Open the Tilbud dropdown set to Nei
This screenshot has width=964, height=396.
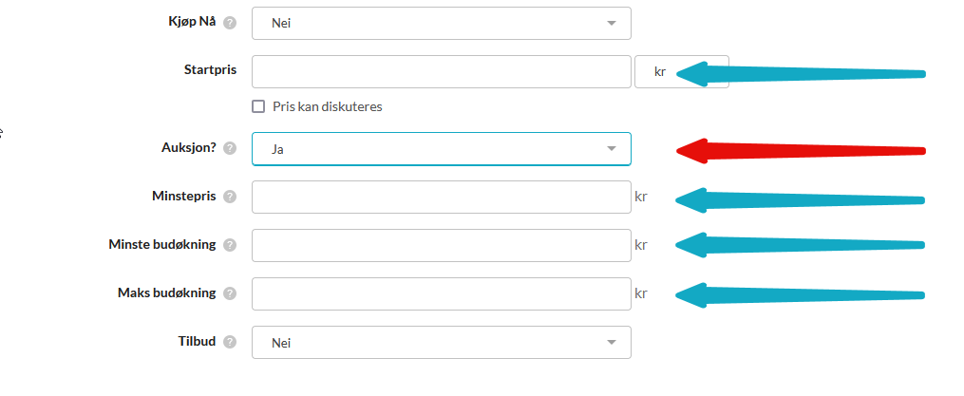(441, 342)
